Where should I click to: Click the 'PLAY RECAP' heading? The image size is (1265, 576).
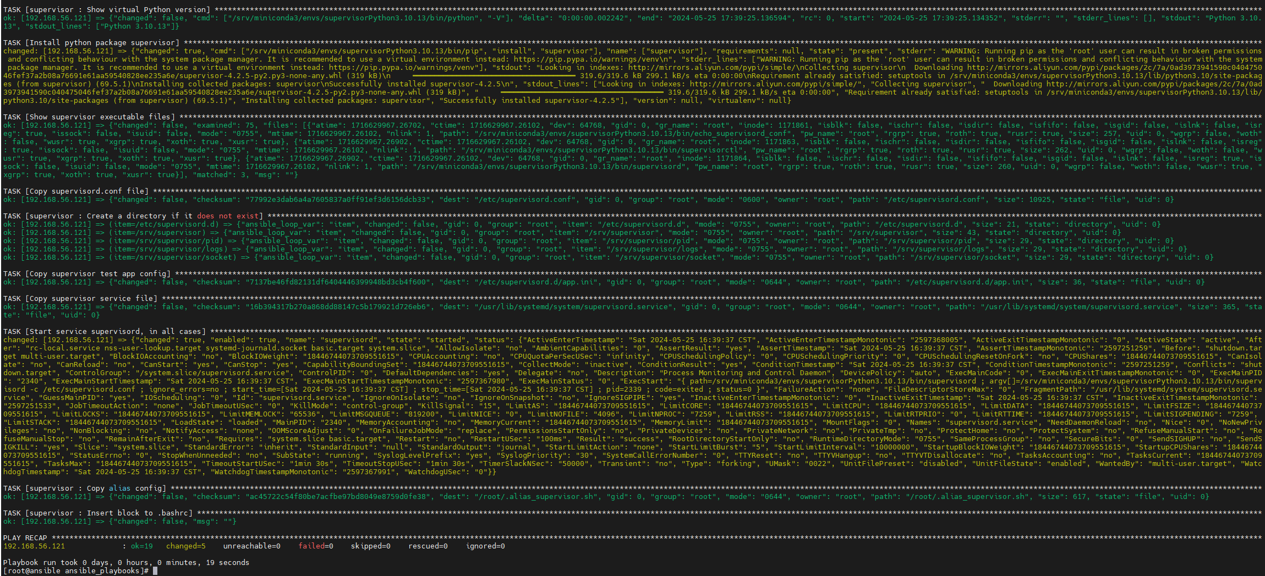pyautogui.click(x=25, y=537)
